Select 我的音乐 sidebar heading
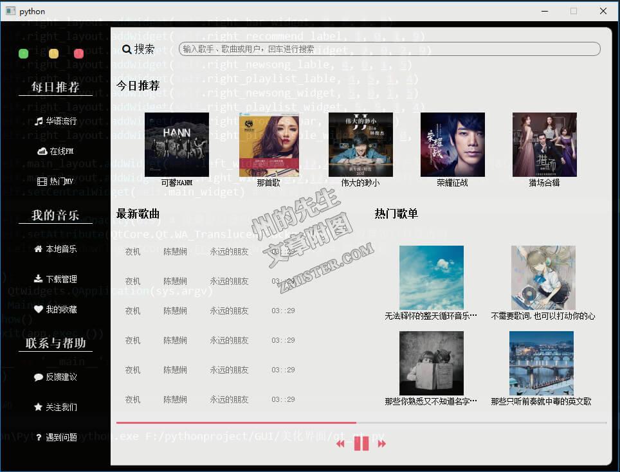Image resolution: width=620 pixels, height=472 pixels. (x=55, y=215)
